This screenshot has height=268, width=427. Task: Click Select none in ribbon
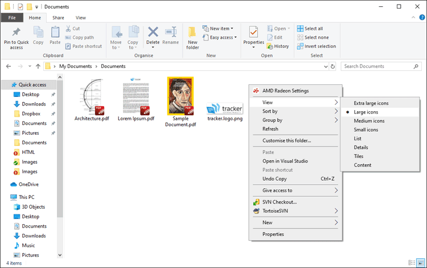coord(313,38)
